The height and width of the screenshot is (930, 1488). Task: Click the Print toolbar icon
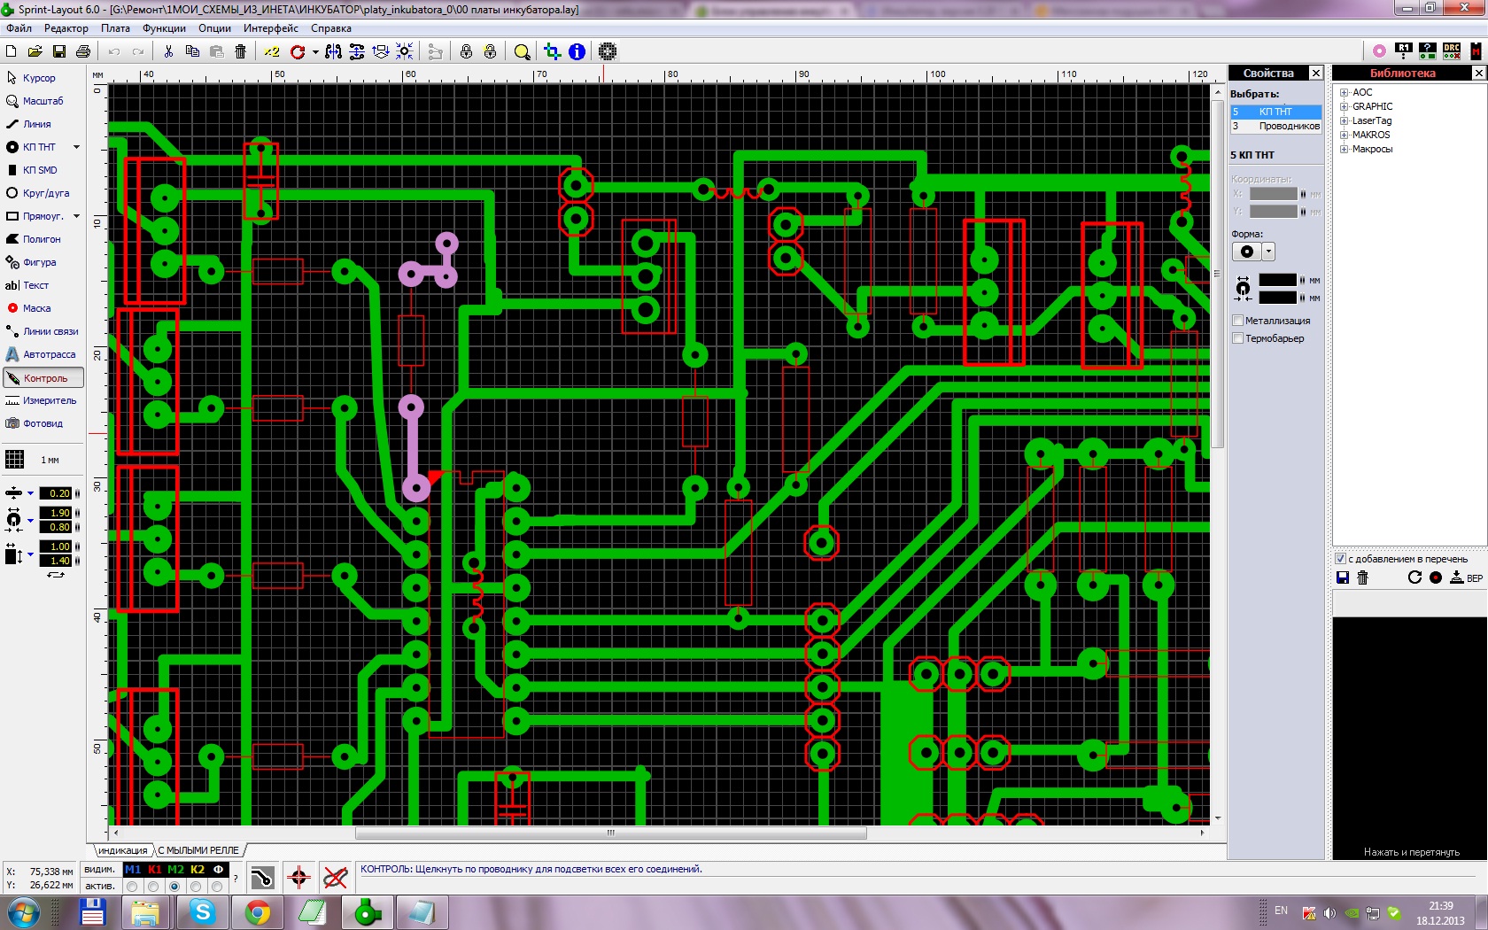pos(83,51)
